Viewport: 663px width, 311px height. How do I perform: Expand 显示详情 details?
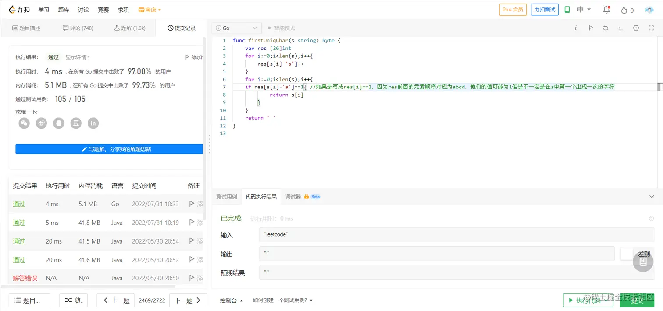(78, 57)
